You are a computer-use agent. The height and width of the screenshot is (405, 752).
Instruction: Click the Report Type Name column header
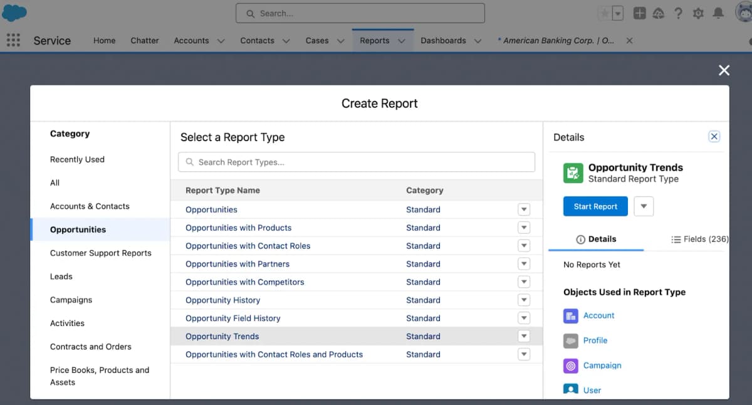[222, 191]
